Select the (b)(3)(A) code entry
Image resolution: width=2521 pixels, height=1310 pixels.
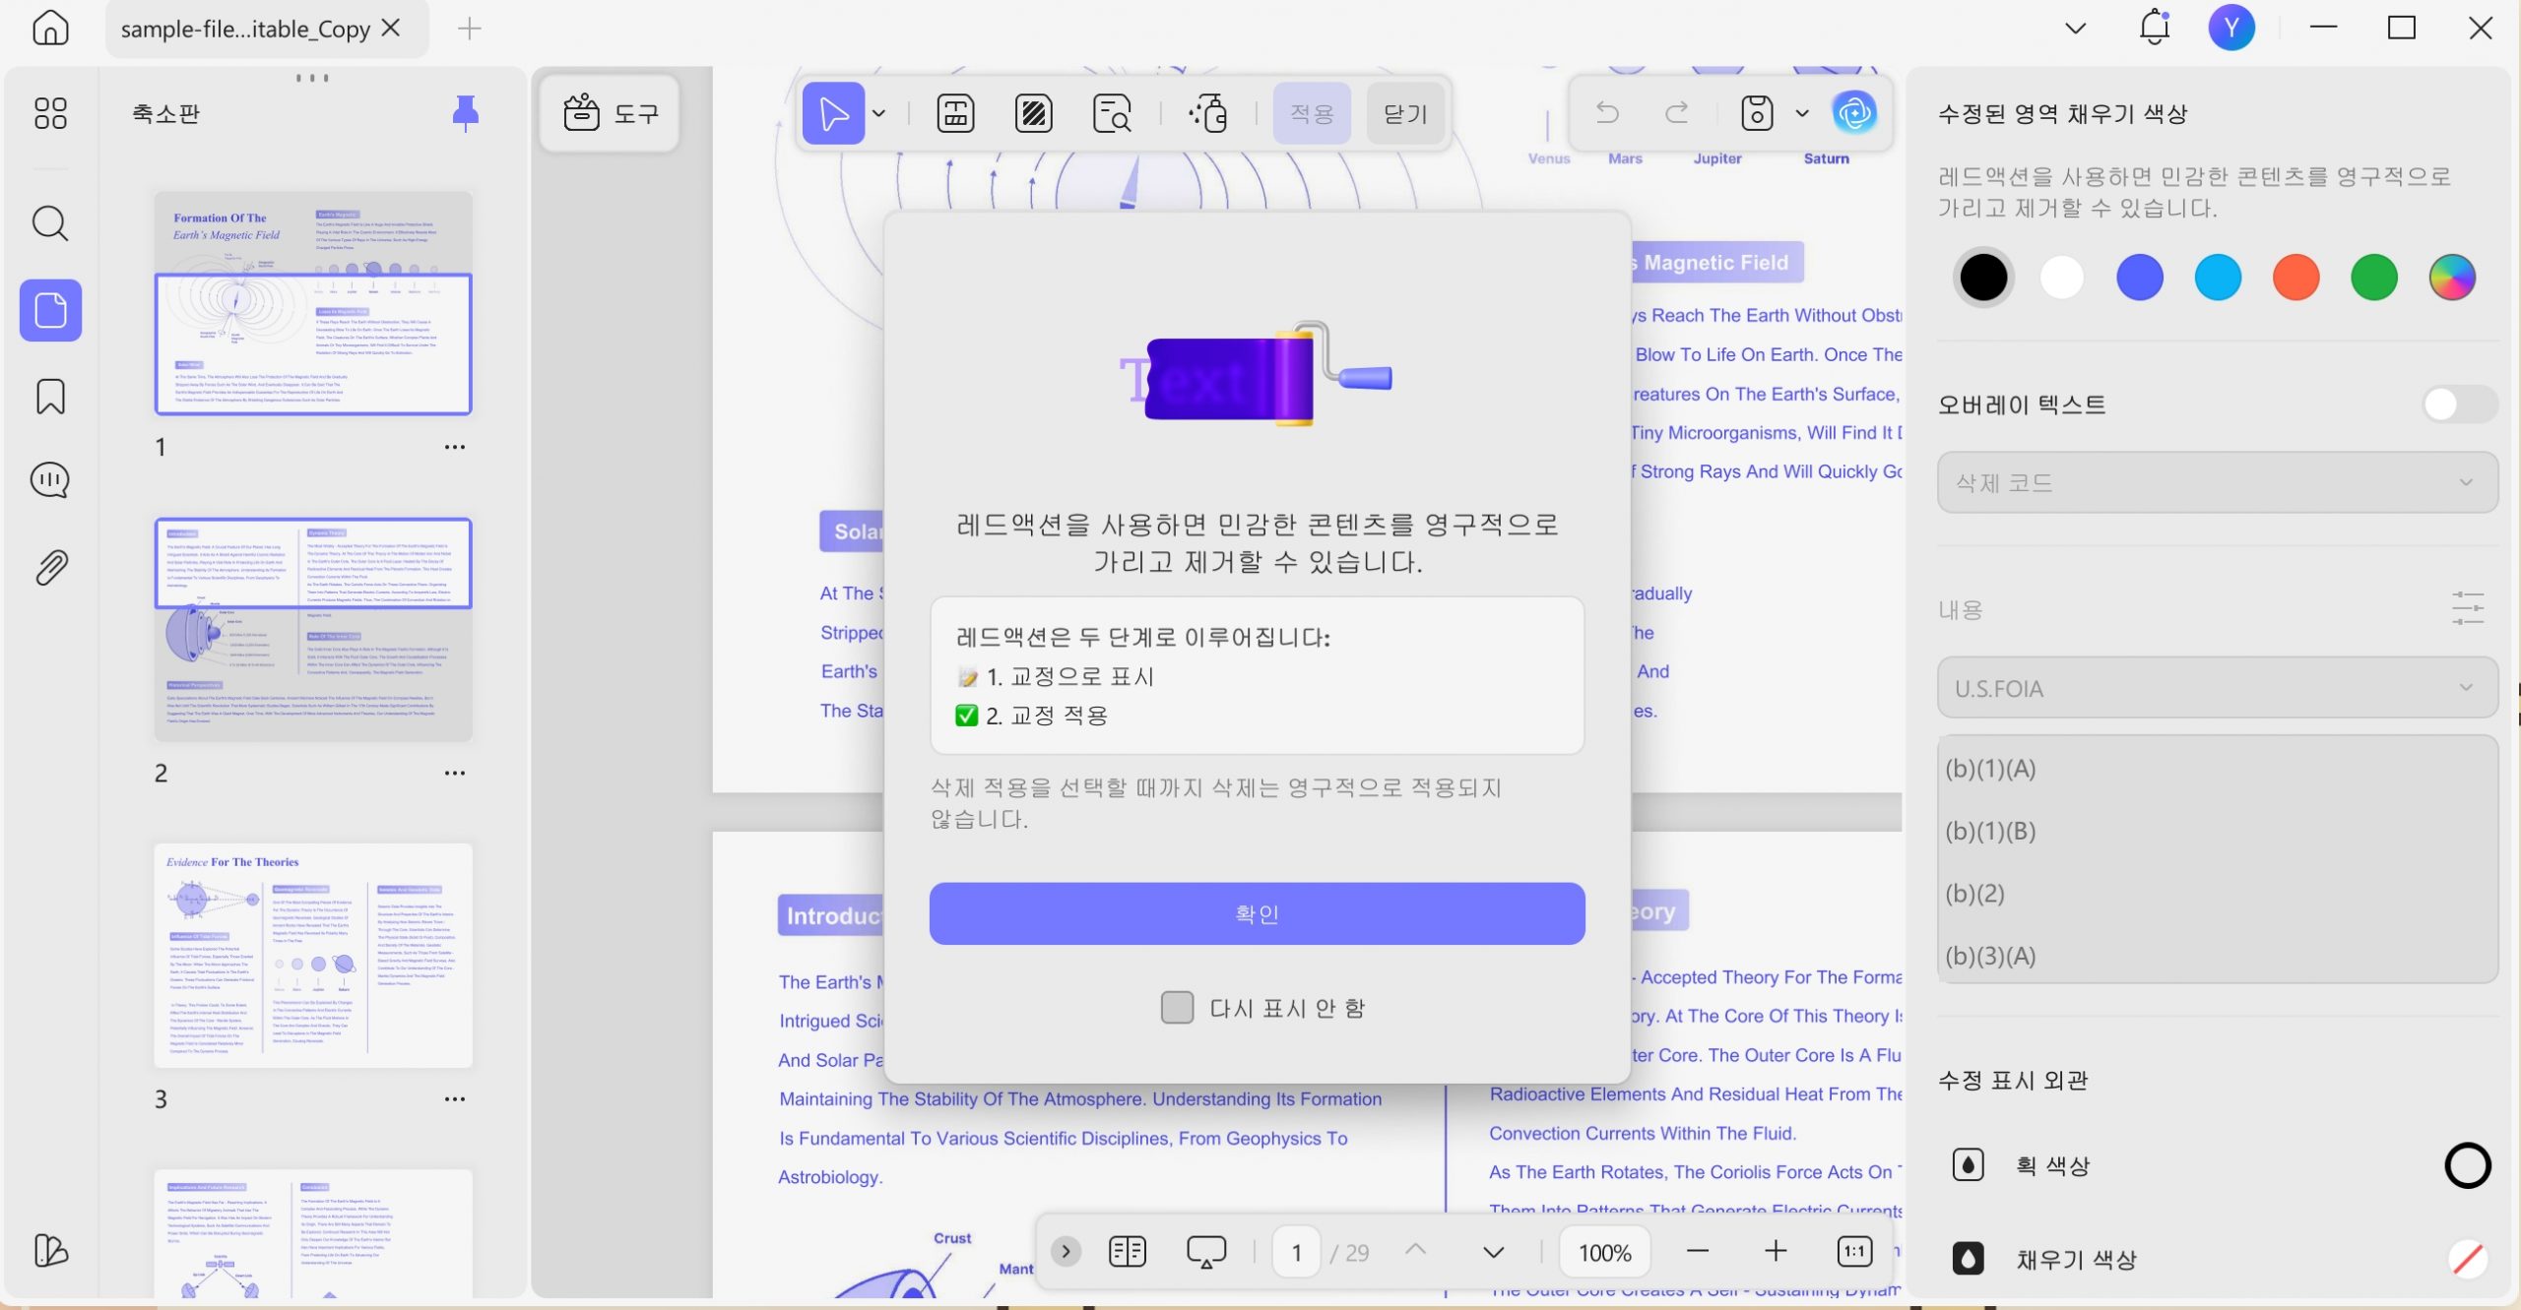[2217, 955]
